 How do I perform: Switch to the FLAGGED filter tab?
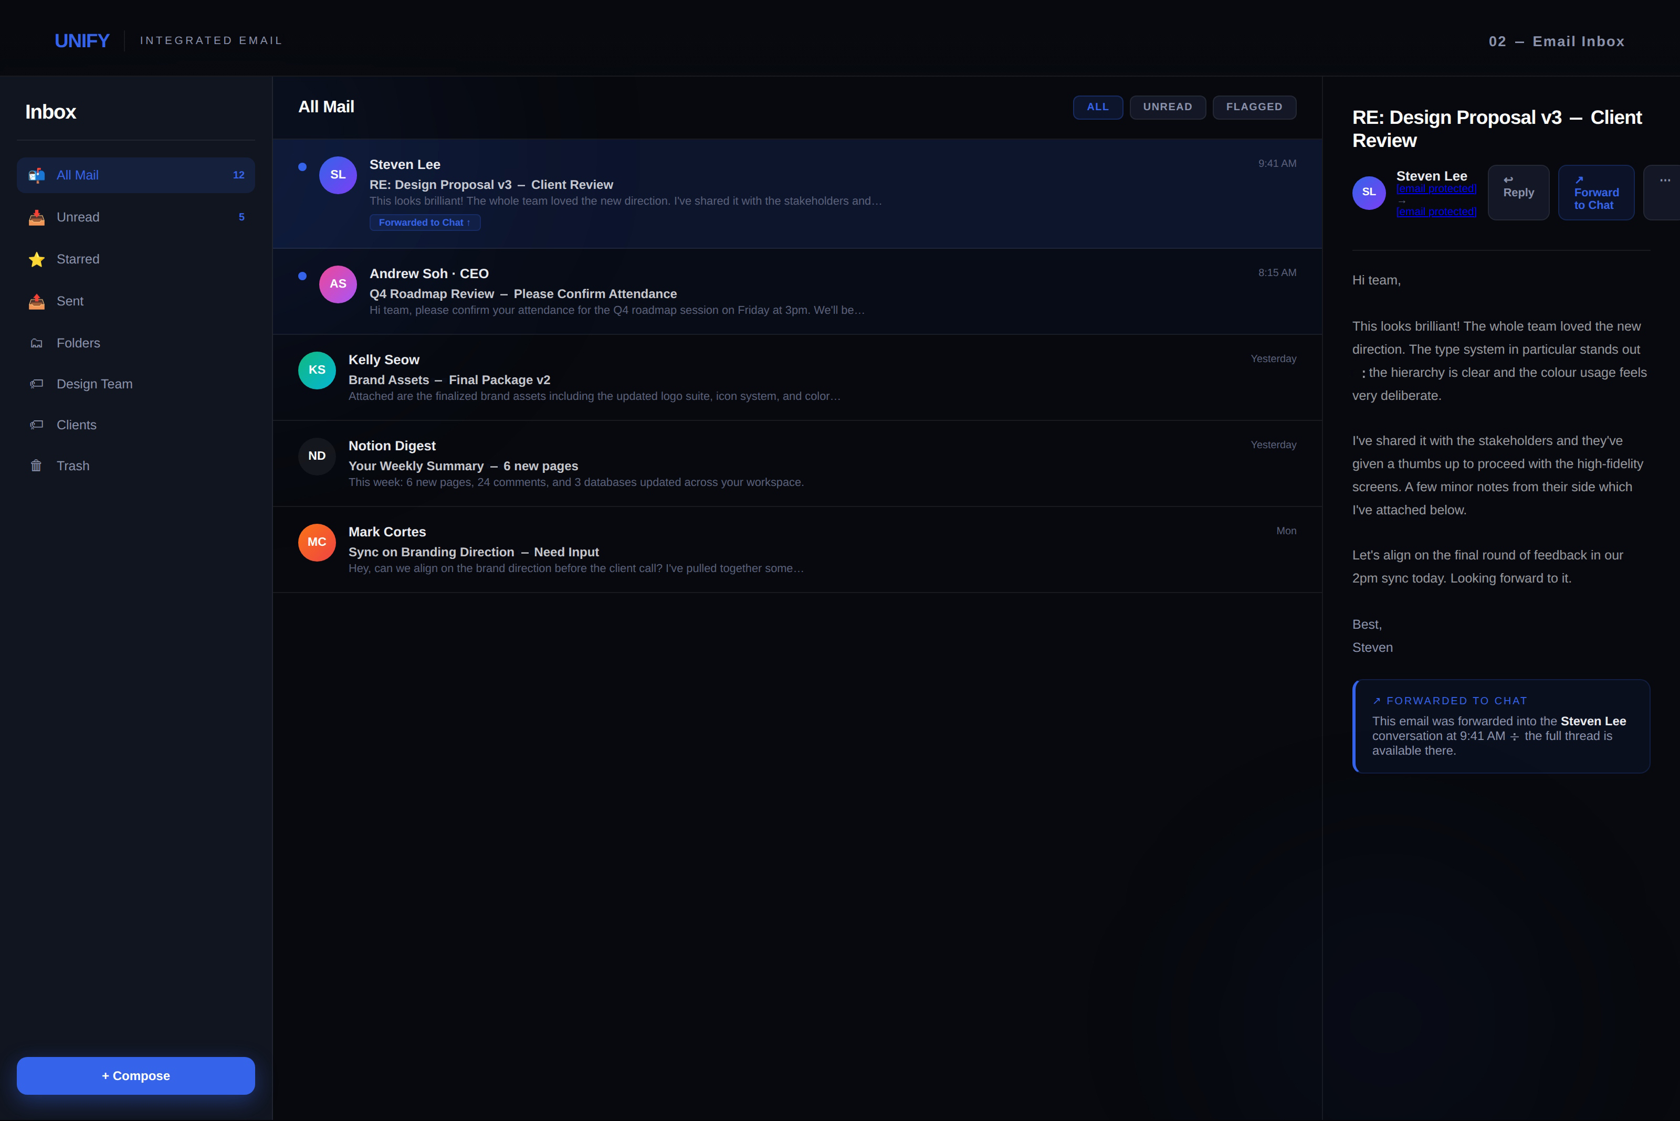[x=1254, y=107]
